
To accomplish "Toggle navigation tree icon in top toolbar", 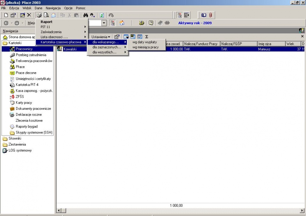I will [x=179, y=15].
